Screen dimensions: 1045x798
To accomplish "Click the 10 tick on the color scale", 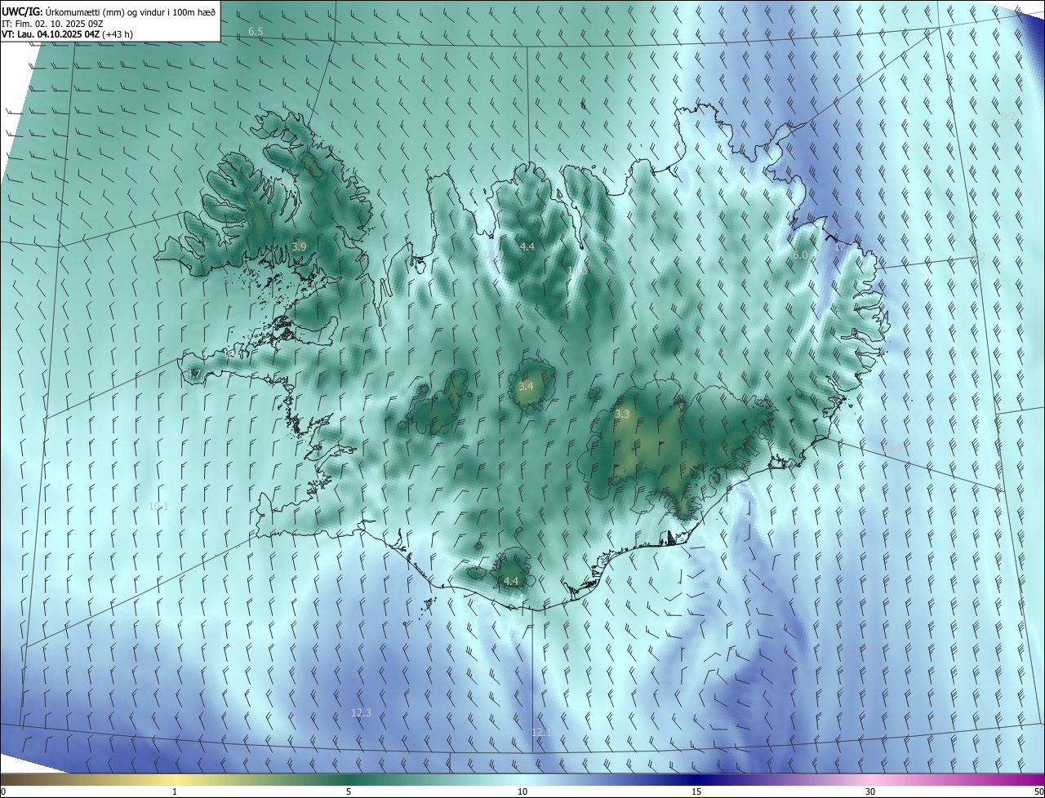I will [522, 791].
